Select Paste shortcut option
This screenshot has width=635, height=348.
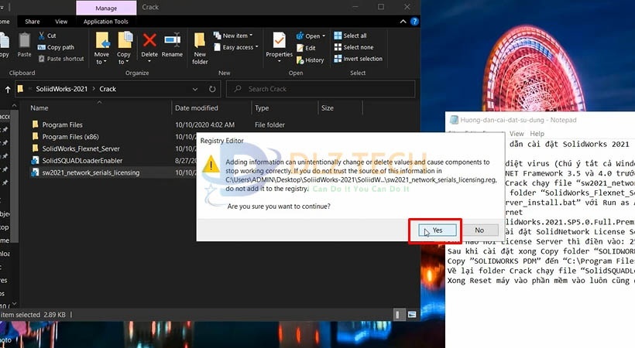61,59
